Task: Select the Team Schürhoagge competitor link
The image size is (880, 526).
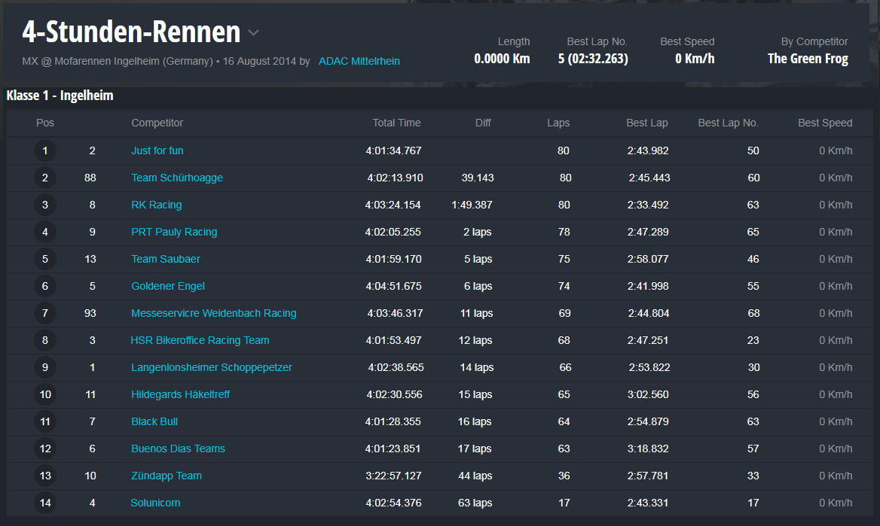Action: click(177, 178)
